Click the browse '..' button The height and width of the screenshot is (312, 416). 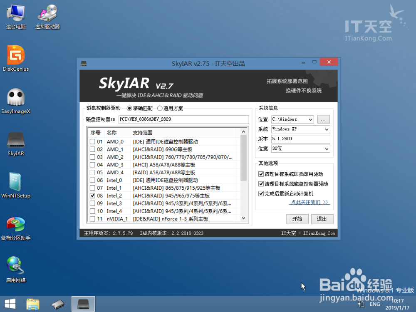click(x=323, y=119)
